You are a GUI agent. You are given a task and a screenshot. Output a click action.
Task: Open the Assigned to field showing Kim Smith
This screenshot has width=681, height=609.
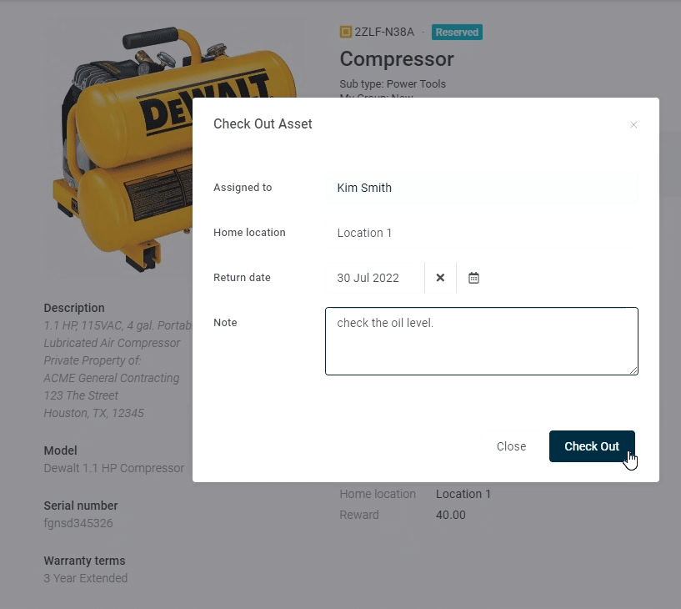tap(481, 188)
